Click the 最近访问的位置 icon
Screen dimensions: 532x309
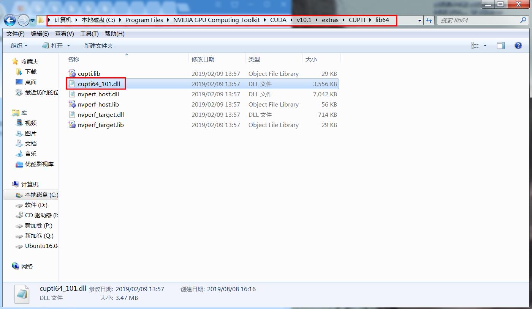(19, 92)
